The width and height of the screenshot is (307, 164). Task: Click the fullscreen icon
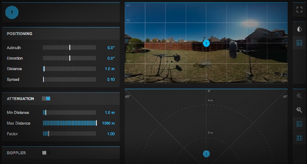(x=299, y=10)
